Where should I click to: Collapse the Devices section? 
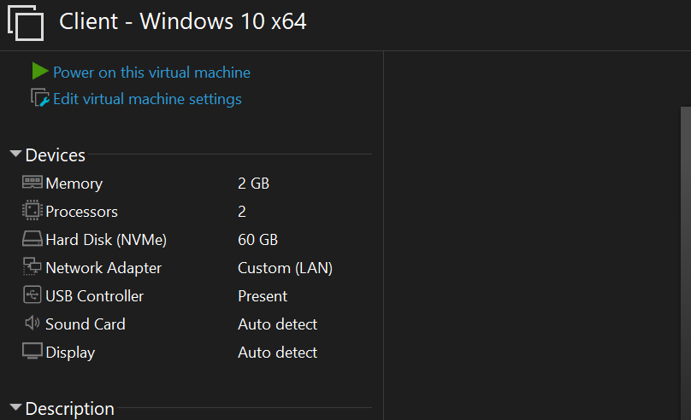15,155
